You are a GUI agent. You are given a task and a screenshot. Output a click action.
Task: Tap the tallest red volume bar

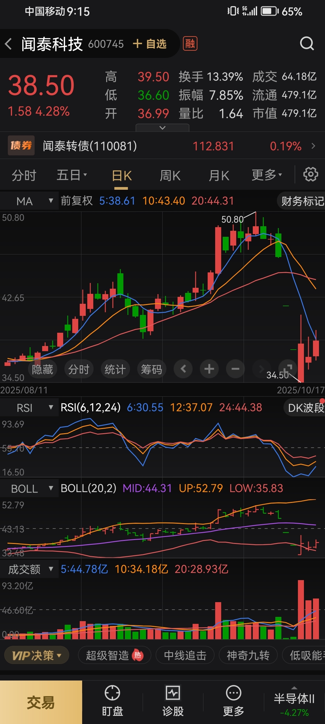pos(301,610)
